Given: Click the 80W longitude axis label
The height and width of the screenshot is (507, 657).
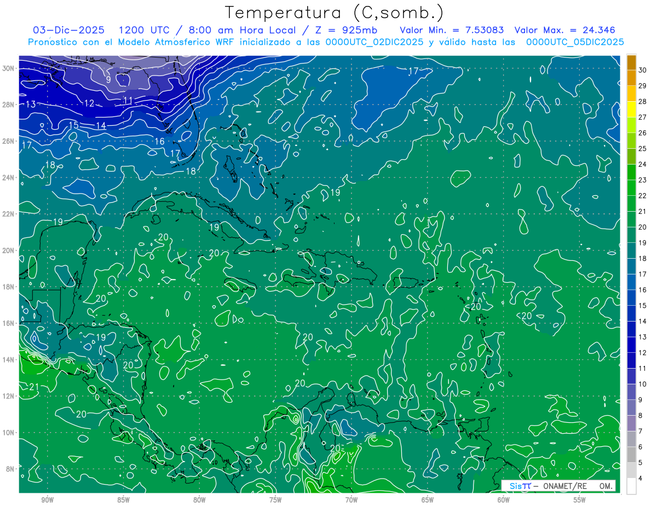Looking at the screenshot, I should point(199,500).
